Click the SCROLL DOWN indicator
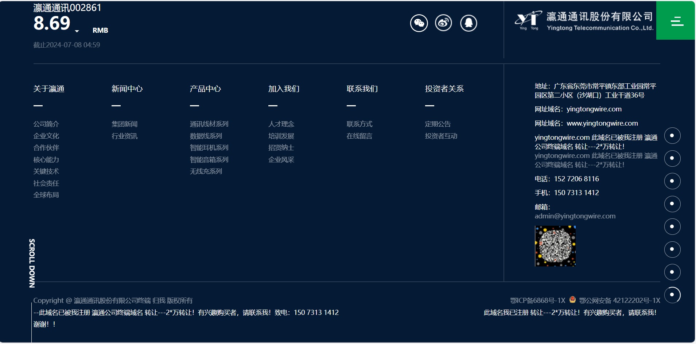The image size is (696, 344). (32, 263)
